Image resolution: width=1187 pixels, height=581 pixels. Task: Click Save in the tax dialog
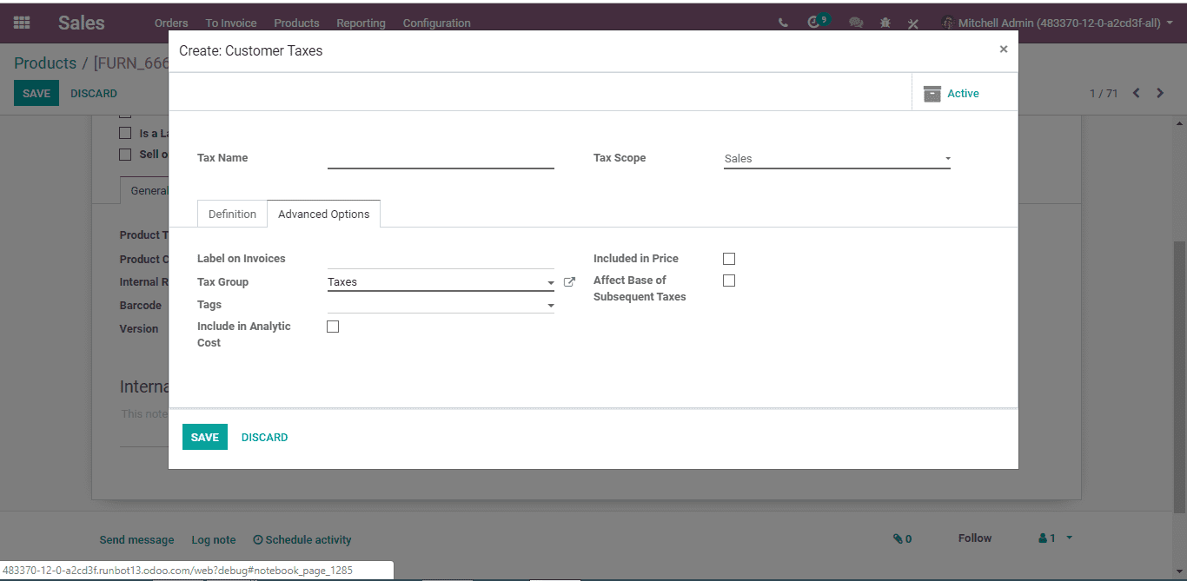click(x=205, y=437)
